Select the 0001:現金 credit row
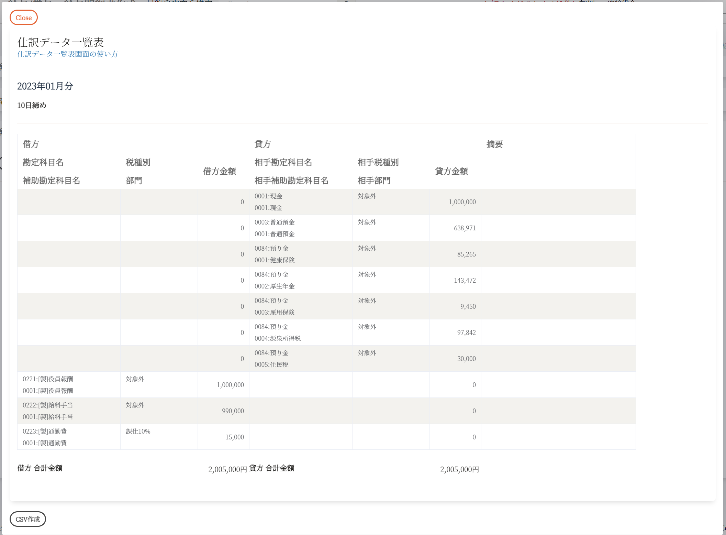 268,196
